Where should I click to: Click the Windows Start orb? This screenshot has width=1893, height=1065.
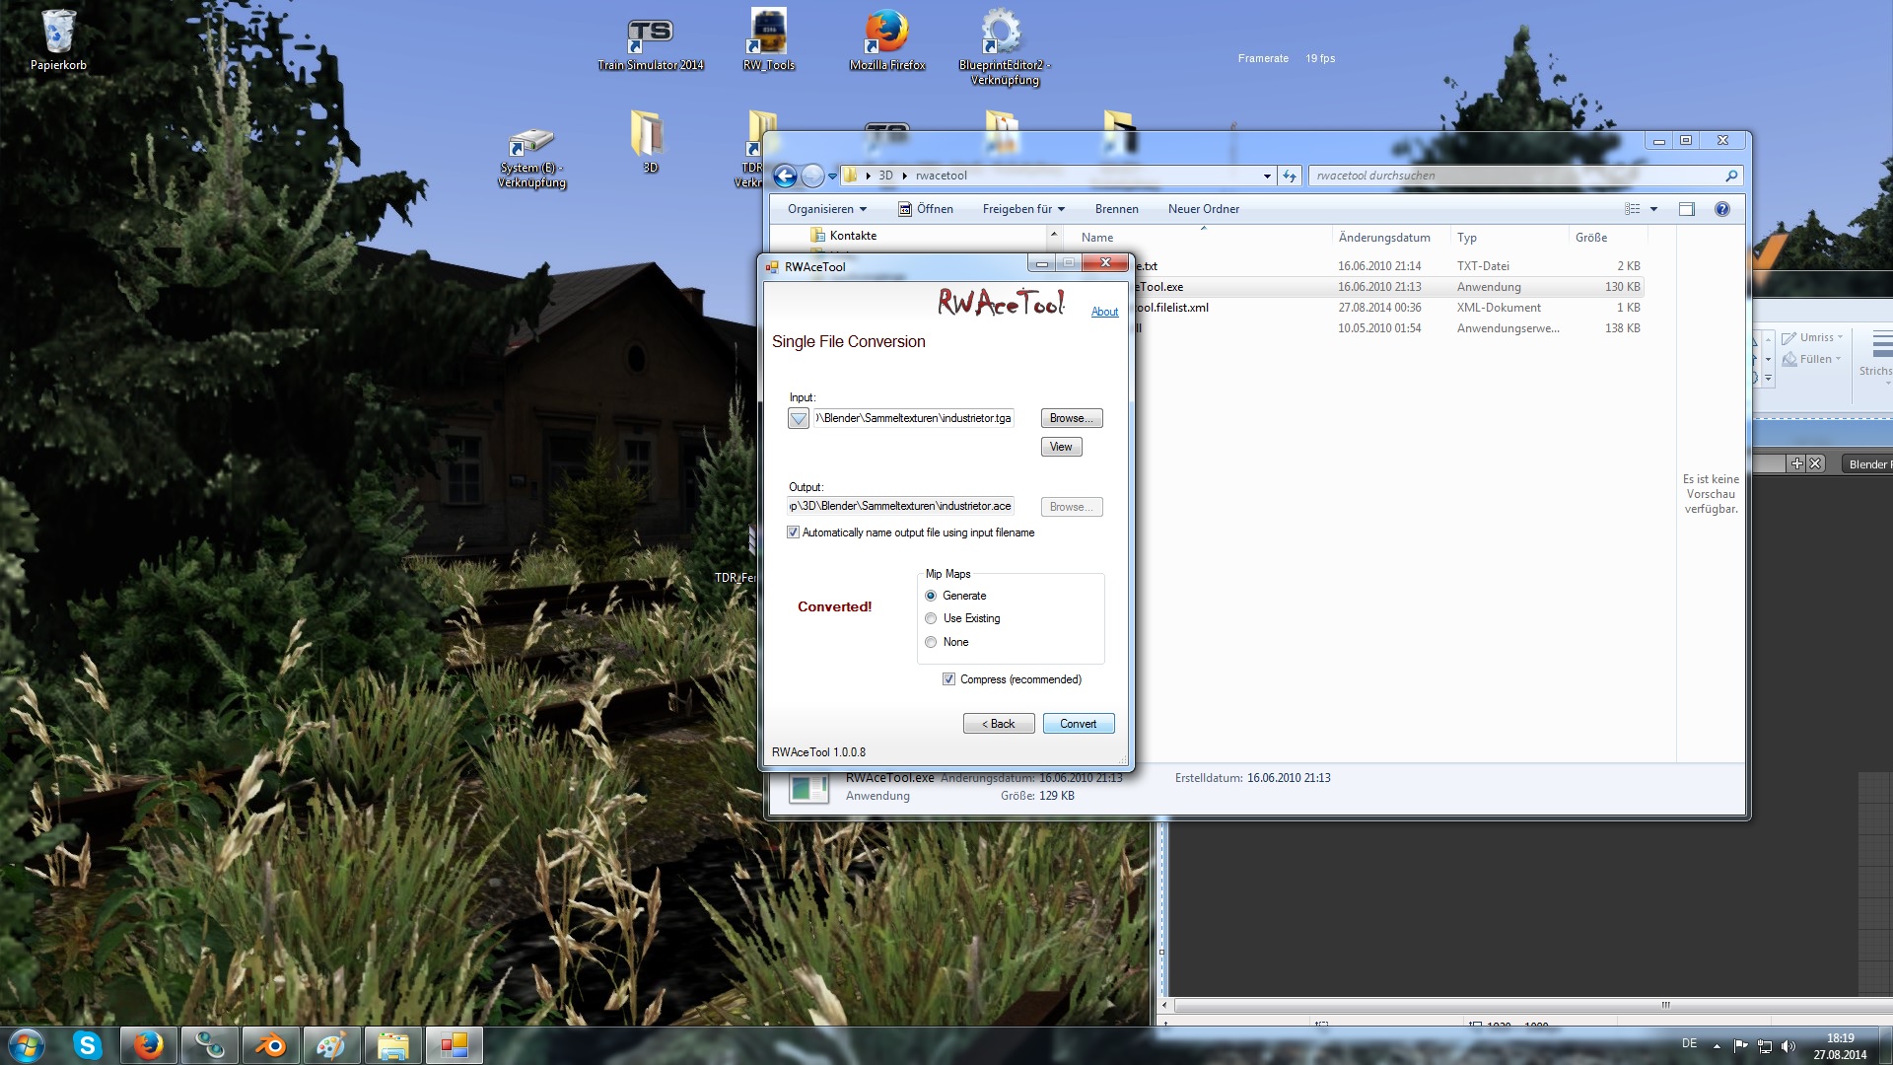click(x=27, y=1045)
